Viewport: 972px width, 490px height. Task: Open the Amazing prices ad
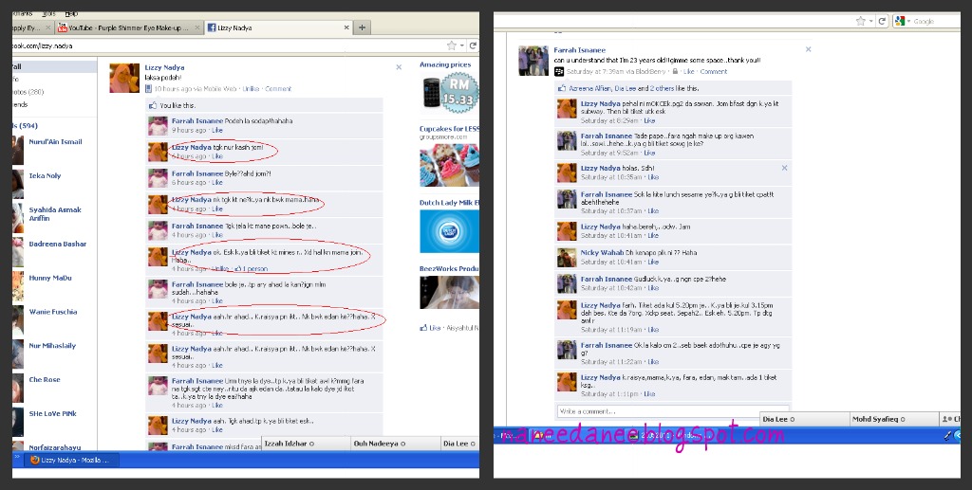pyautogui.click(x=445, y=64)
